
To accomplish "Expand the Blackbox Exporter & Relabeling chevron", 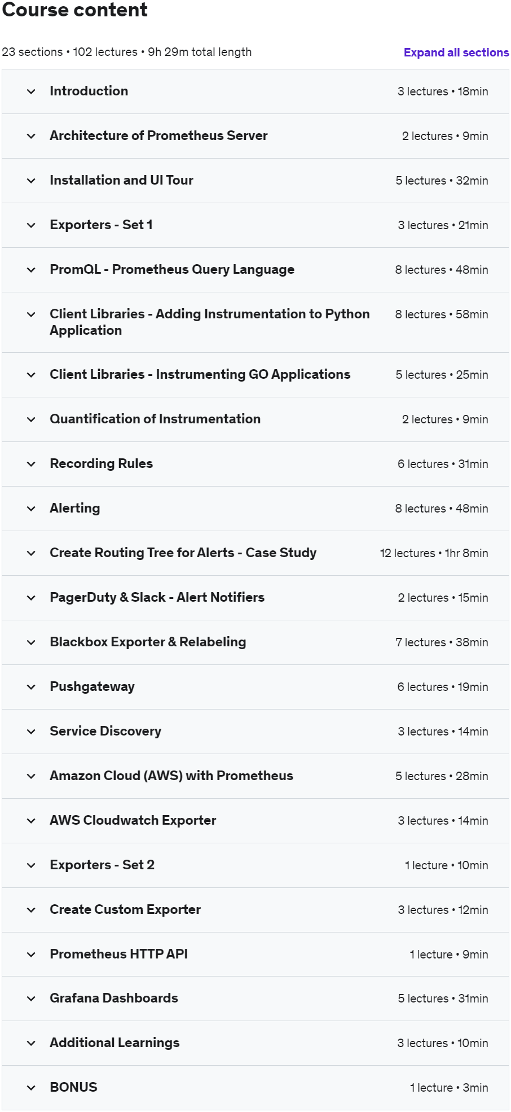I will [x=31, y=642].
